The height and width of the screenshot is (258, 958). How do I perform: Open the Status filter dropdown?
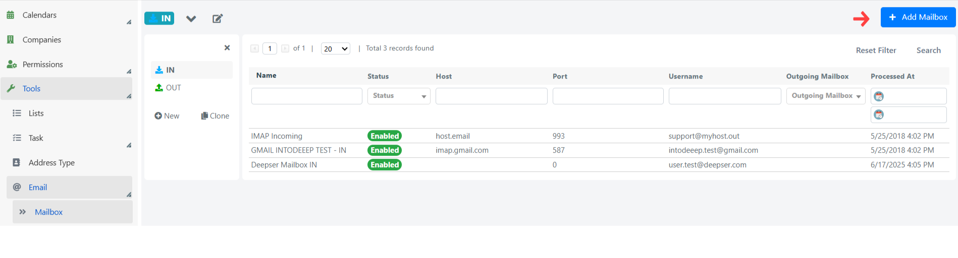pyautogui.click(x=399, y=96)
